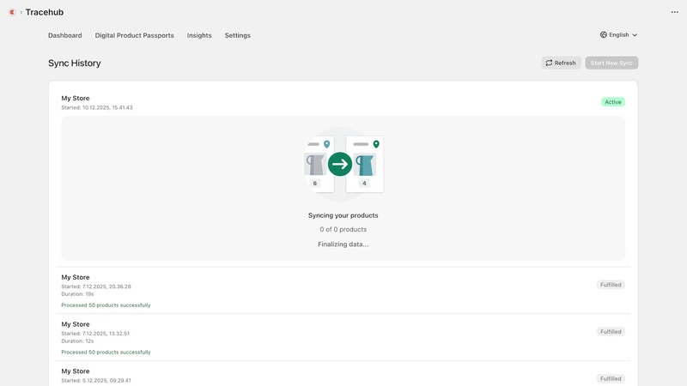Screen dimensions: 687x386
Task: Click the gray source product card numbered 6
Action: 319,164
